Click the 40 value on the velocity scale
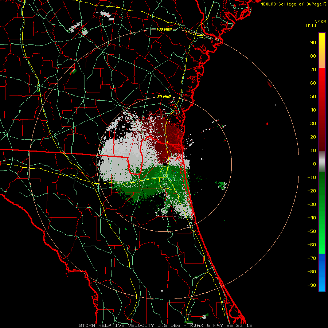This screenshot has height=328, width=328. 313,110
